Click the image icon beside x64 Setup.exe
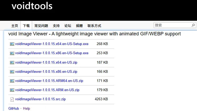This screenshot has width=197, height=111. [12, 44]
